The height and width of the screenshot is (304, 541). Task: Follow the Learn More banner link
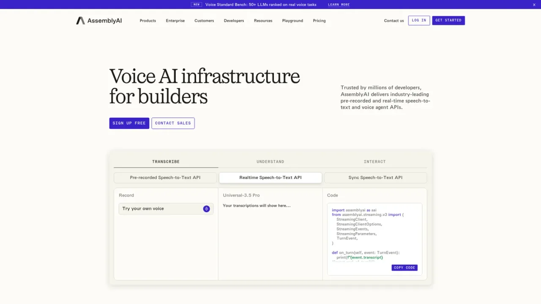(339, 5)
